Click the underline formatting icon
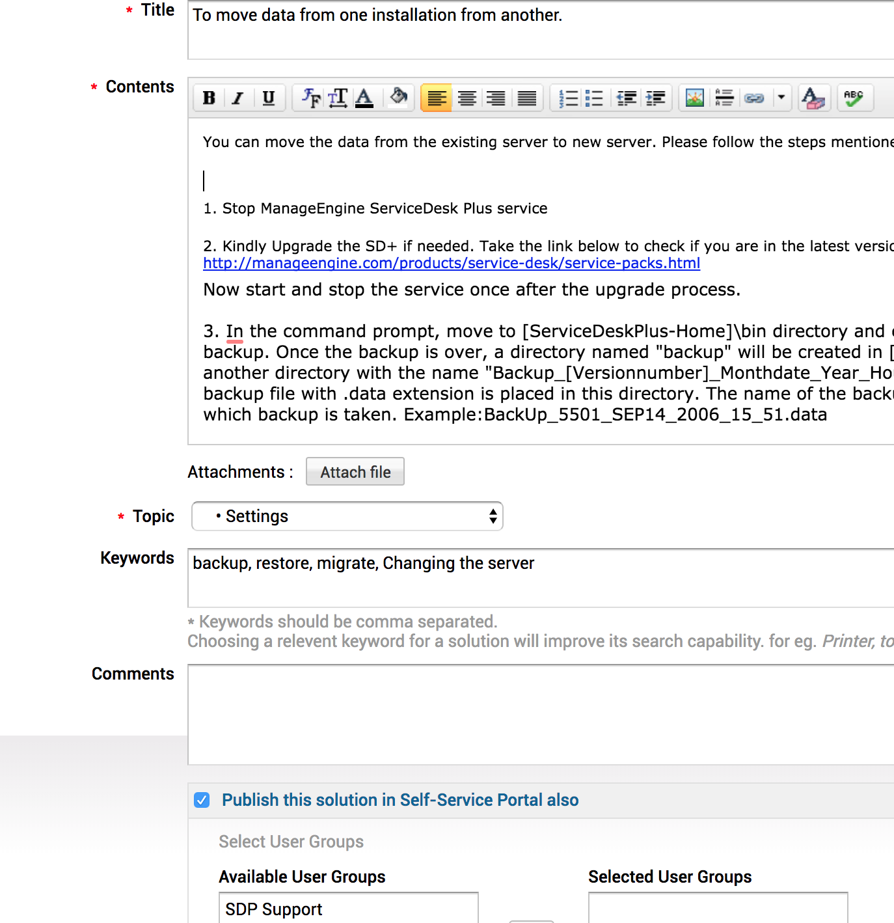Screen dimensions: 894x923 pos(268,98)
